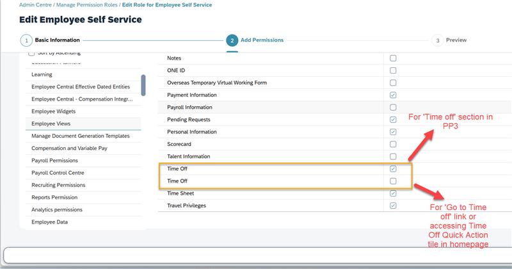This screenshot has width=512, height=269.
Task: Click the Scorecard label
Action: click(179, 144)
